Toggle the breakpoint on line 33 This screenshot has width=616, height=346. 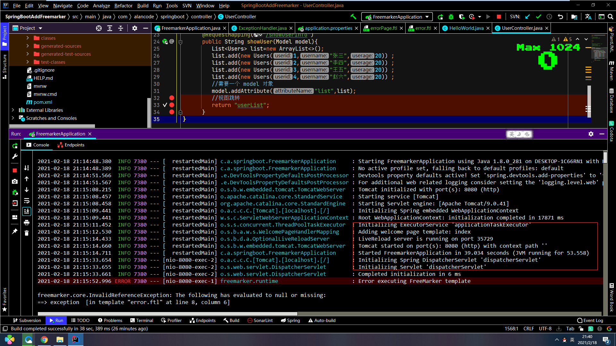pyautogui.click(x=172, y=105)
